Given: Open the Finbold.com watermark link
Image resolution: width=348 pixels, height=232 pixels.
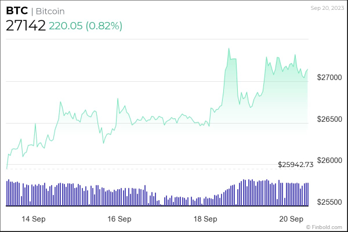Looking at the screenshot, I should coord(325,227).
